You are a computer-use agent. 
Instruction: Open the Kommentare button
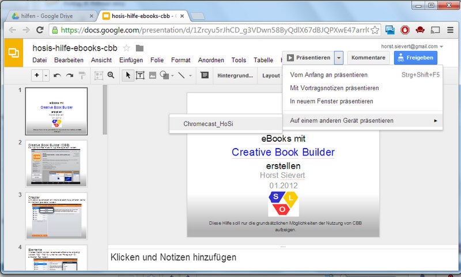[368, 58]
